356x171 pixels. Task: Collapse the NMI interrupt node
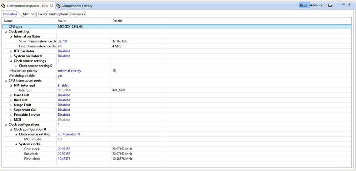tap(11, 85)
